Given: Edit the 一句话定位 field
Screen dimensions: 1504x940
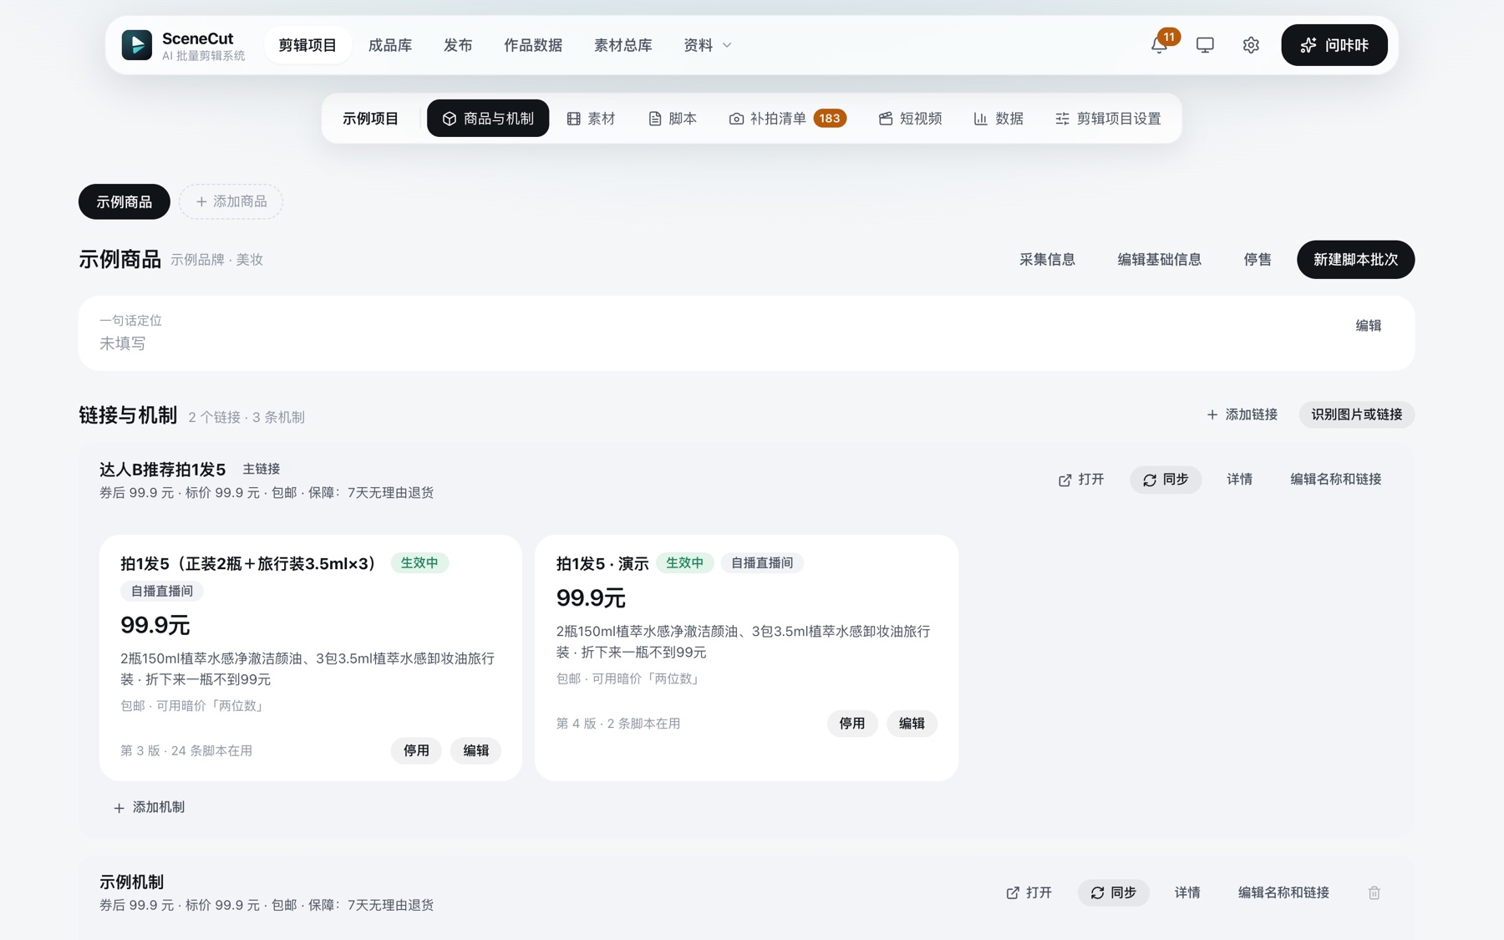Looking at the screenshot, I should pos(1368,326).
